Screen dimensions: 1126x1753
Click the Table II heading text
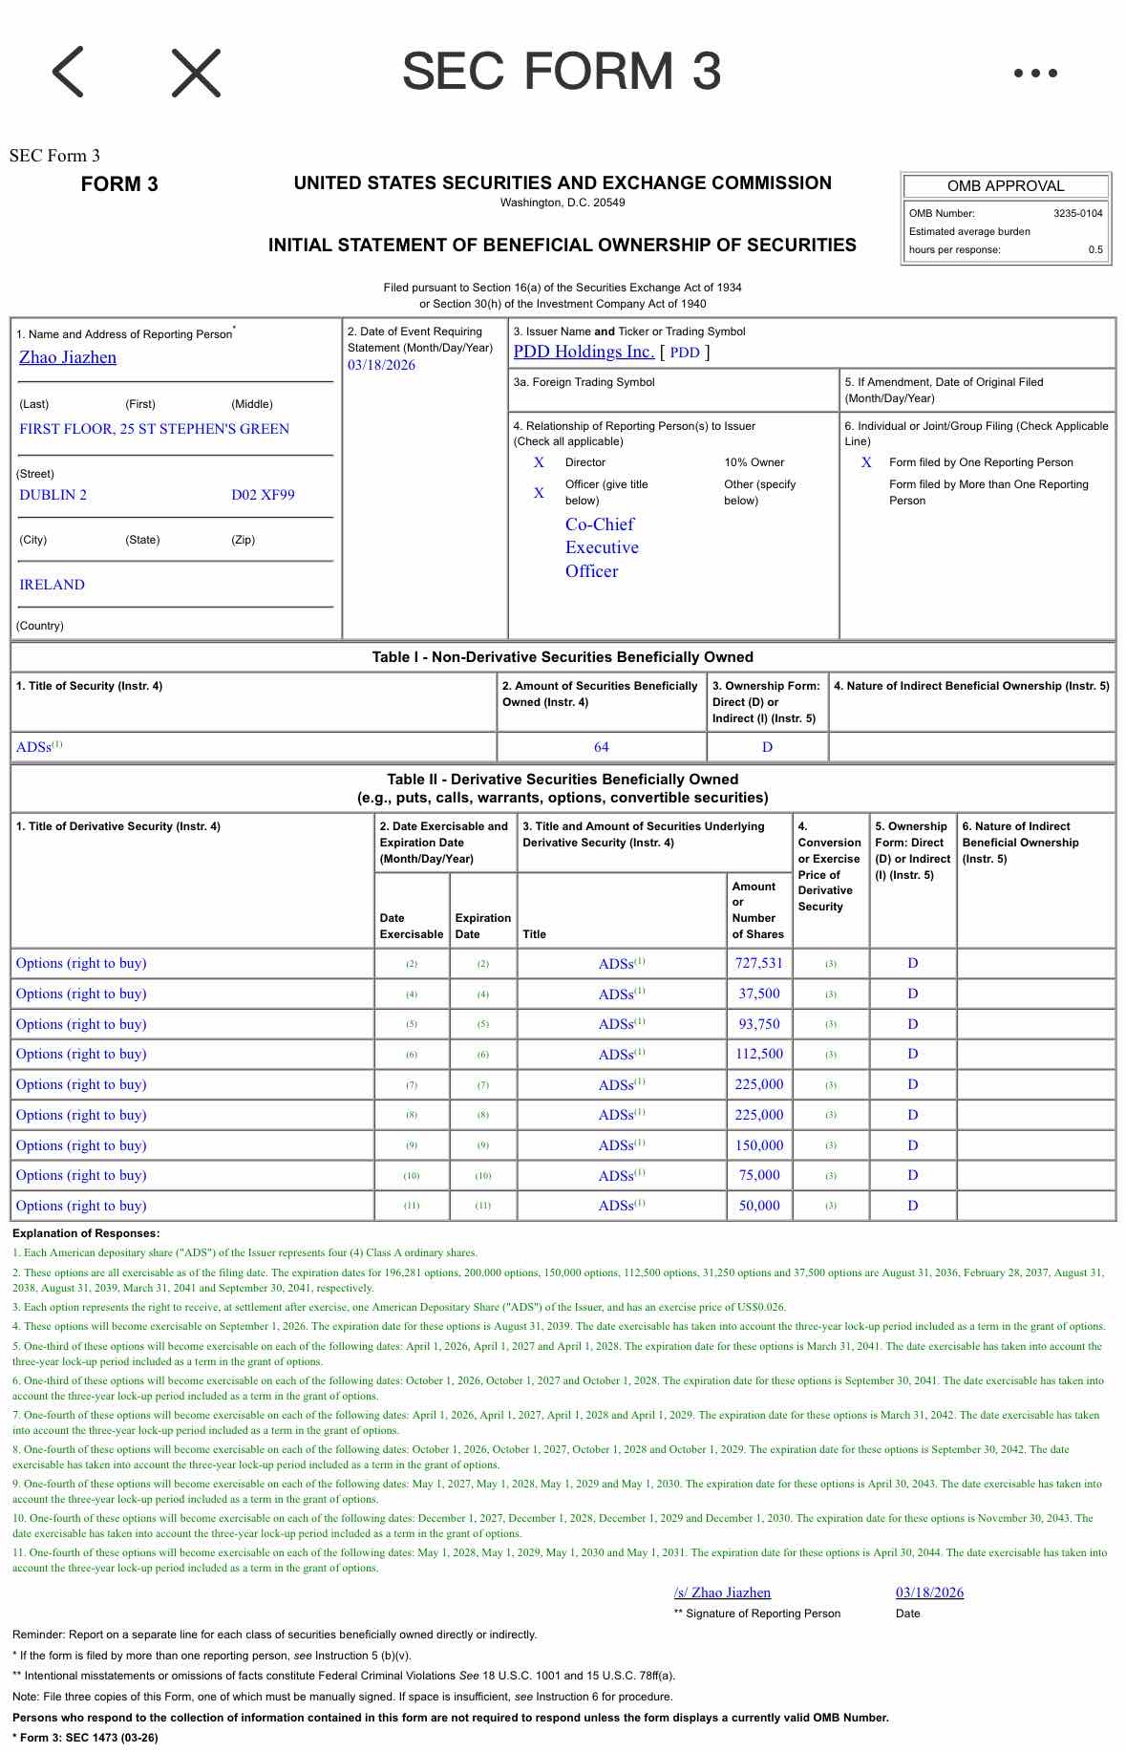[563, 788]
